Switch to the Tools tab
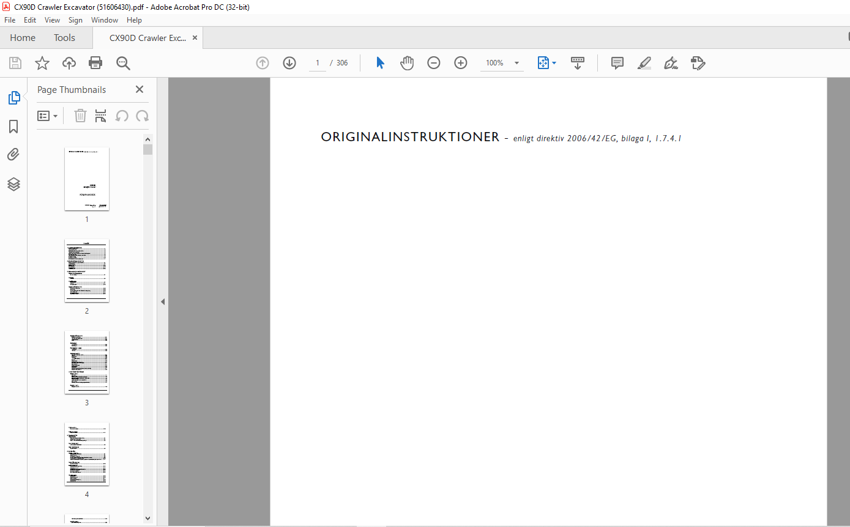 pyautogui.click(x=64, y=38)
